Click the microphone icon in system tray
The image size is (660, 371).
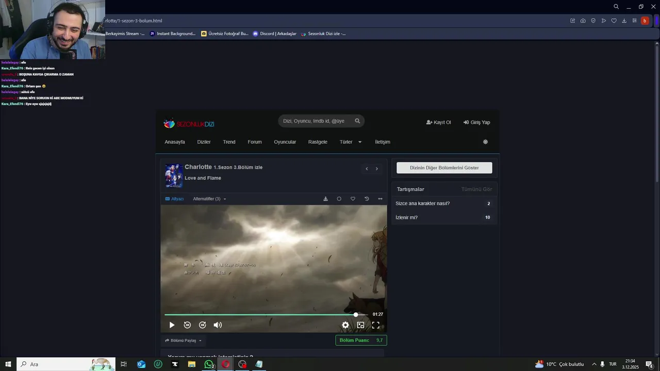[x=602, y=364]
